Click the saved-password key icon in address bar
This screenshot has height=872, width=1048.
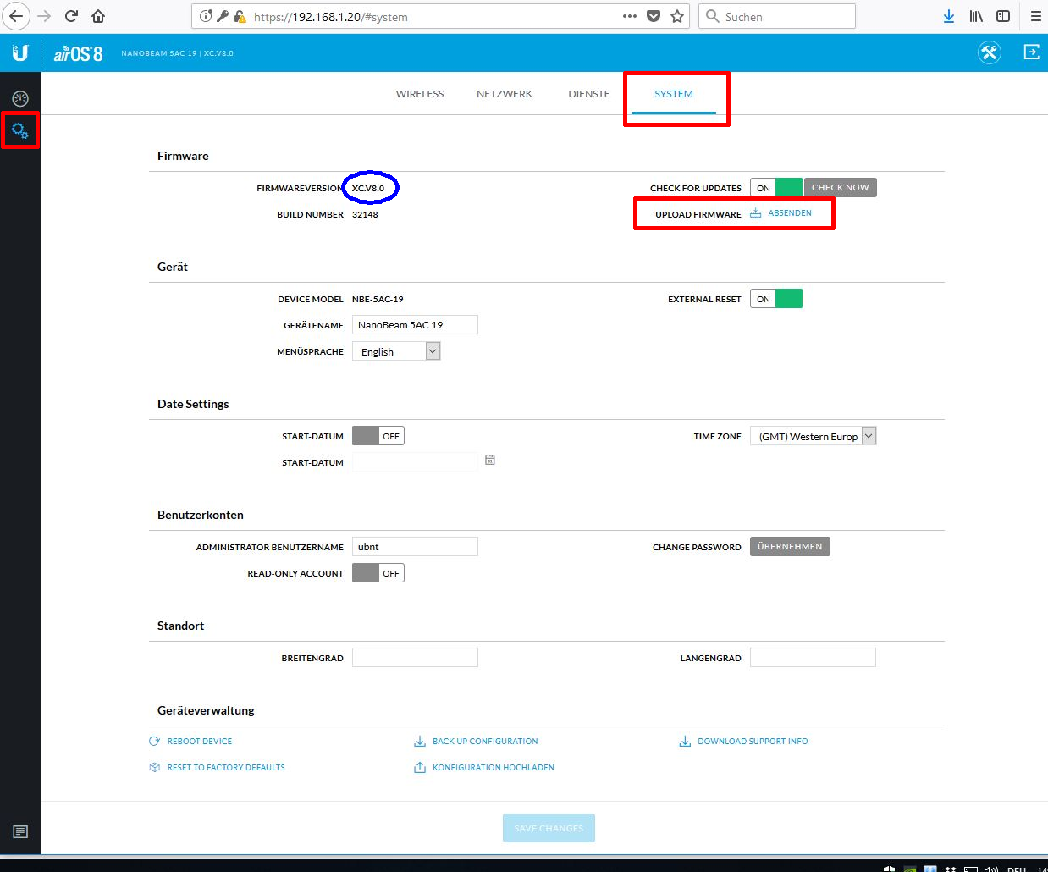223,16
